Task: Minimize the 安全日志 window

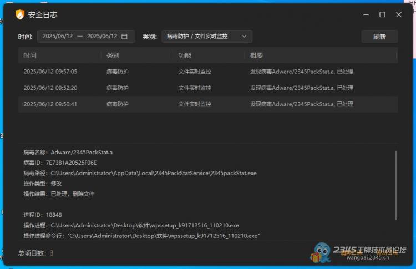Action: click(366, 14)
